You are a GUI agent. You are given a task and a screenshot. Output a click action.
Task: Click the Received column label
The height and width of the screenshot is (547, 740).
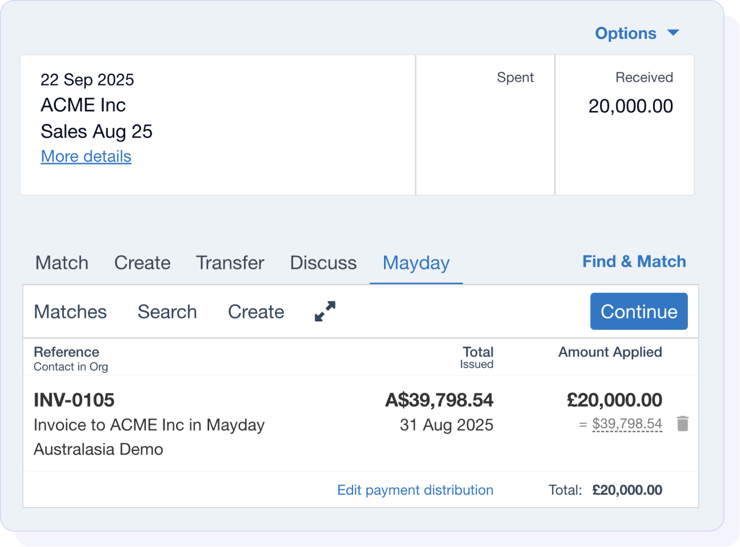pos(644,77)
